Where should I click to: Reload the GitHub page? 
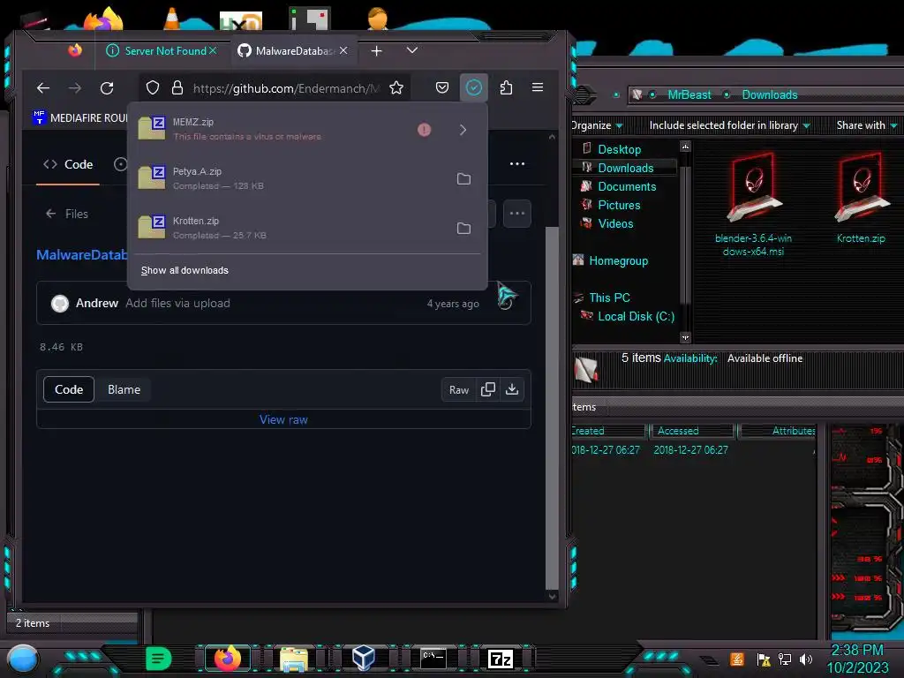tap(107, 87)
